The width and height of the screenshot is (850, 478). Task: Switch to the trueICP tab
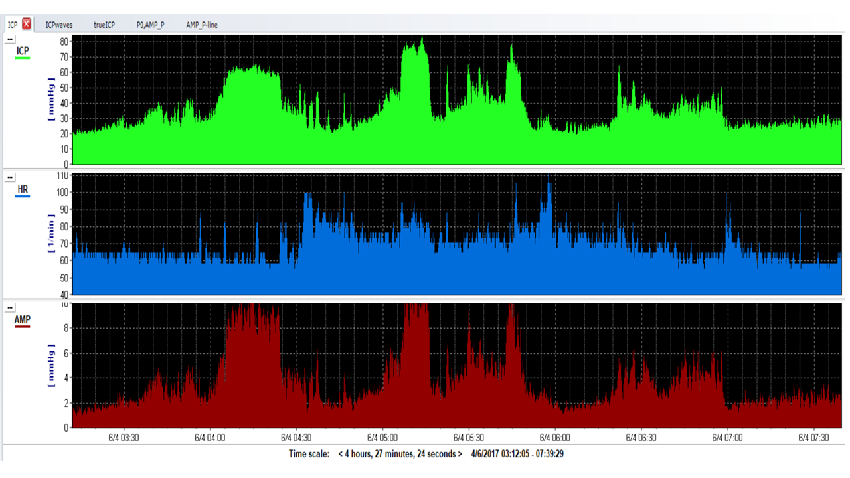point(104,25)
